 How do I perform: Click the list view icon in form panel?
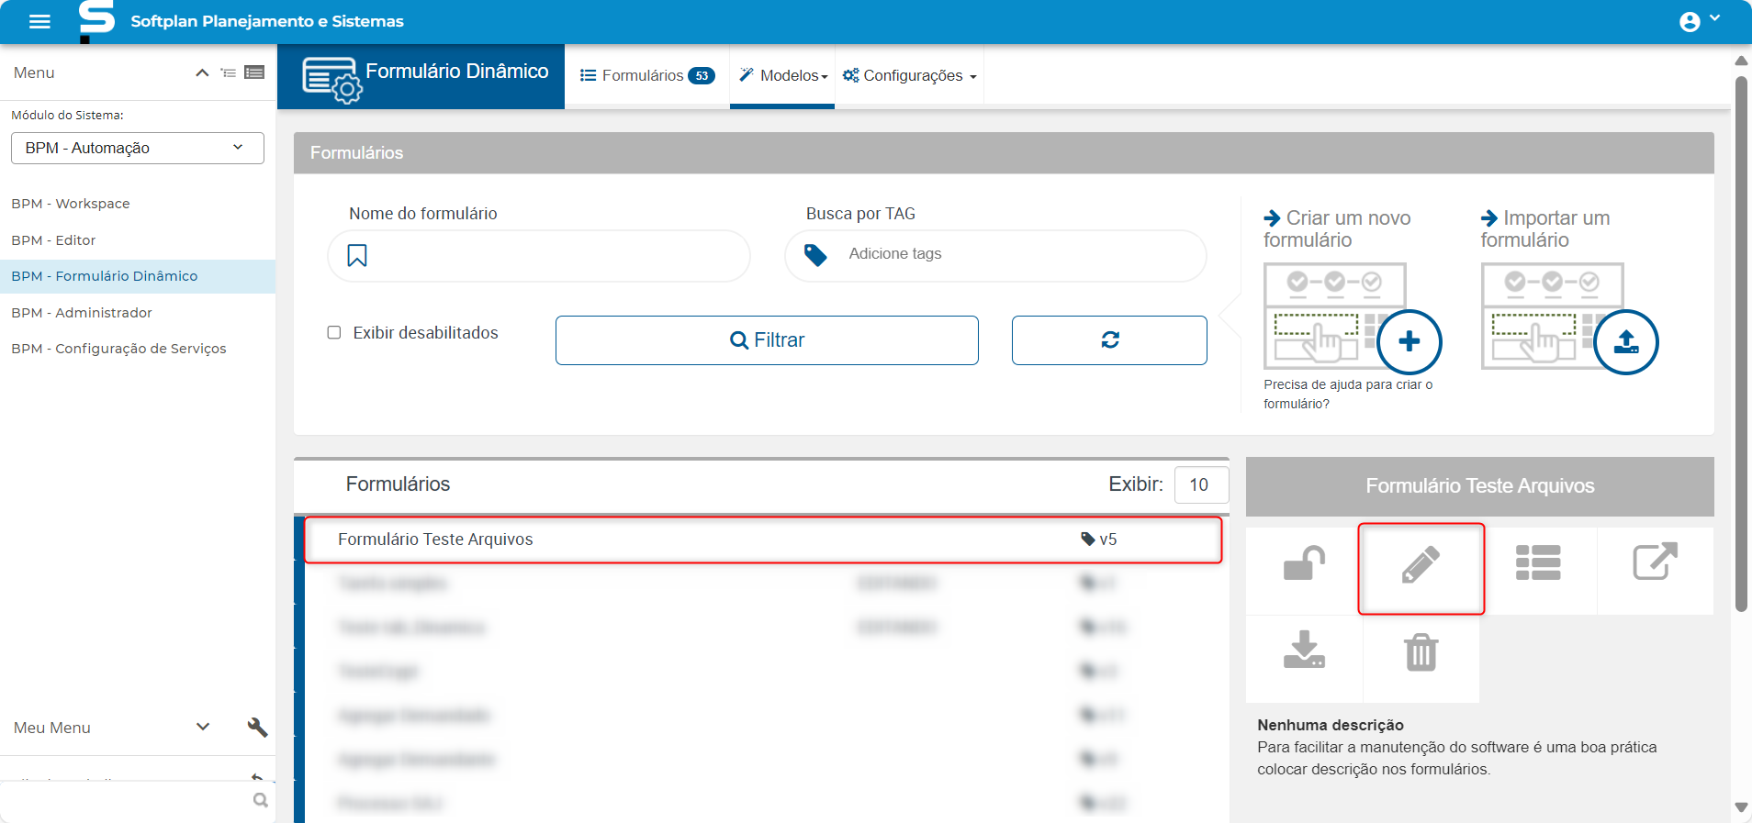pyautogui.click(x=1538, y=563)
